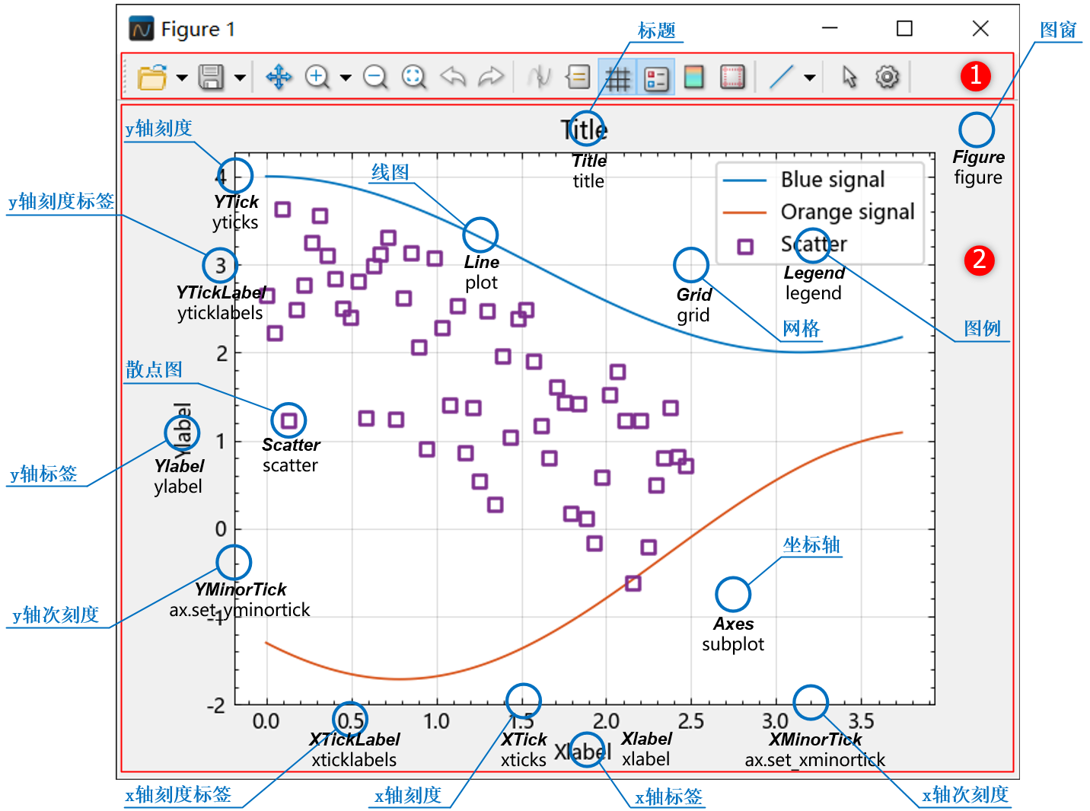The image size is (1090, 811).
Task: Toggle the colorbar button
Action: tap(694, 77)
